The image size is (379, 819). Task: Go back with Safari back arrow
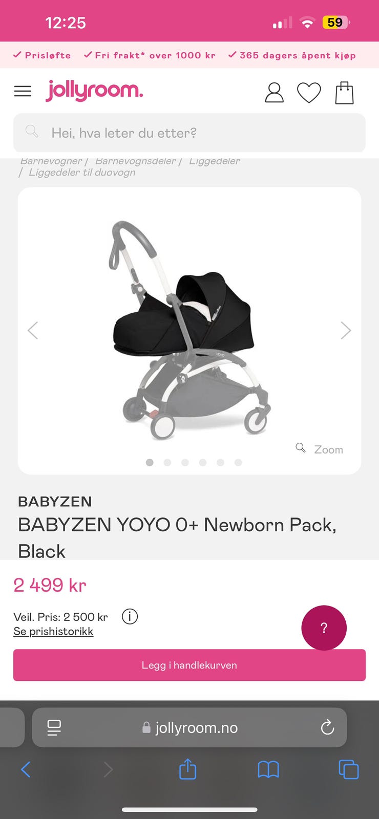(x=26, y=769)
